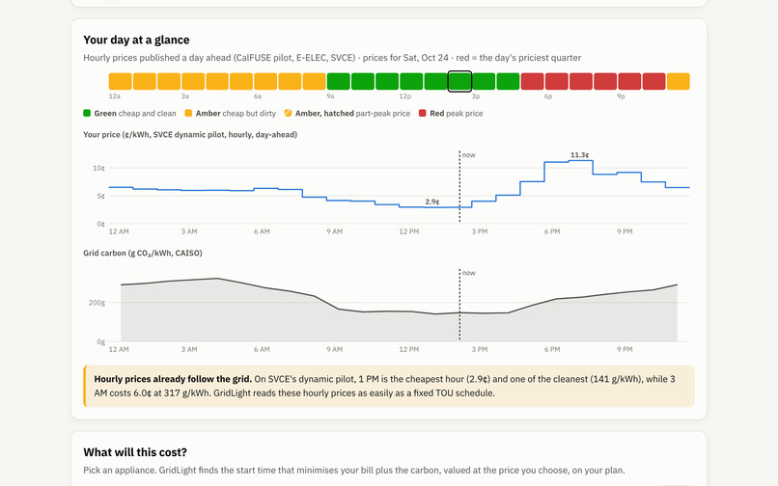Viewport: 778px width, 486px height.
Task: Click the '12p' label under the hour strip
Action: (404, 96)
